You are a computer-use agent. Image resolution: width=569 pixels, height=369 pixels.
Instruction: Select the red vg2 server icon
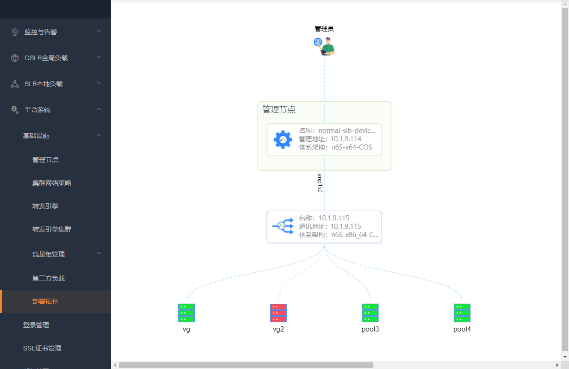click(x=278, y=313)
